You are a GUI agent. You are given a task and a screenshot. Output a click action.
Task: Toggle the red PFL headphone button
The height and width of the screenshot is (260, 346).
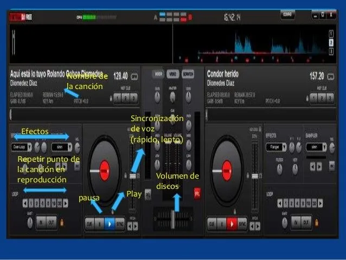[197, 194]
